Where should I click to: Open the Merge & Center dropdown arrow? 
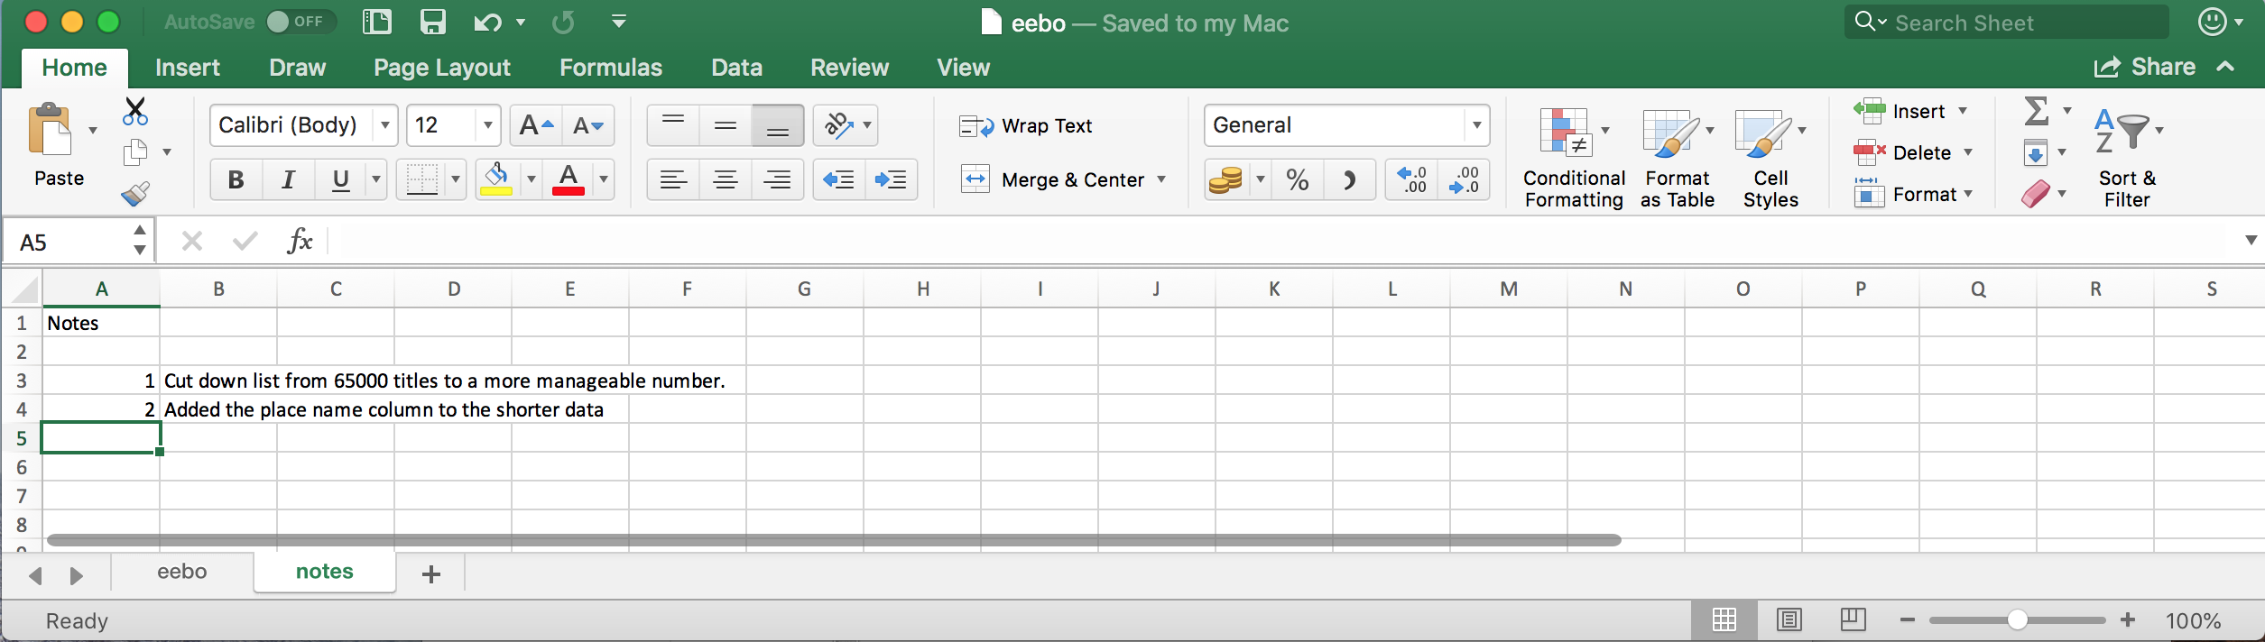[1161, 179]
